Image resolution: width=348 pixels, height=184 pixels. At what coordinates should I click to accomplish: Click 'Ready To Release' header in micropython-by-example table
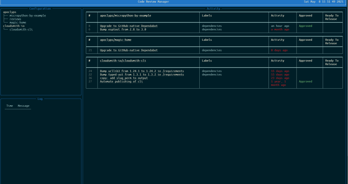click(332, 17)
